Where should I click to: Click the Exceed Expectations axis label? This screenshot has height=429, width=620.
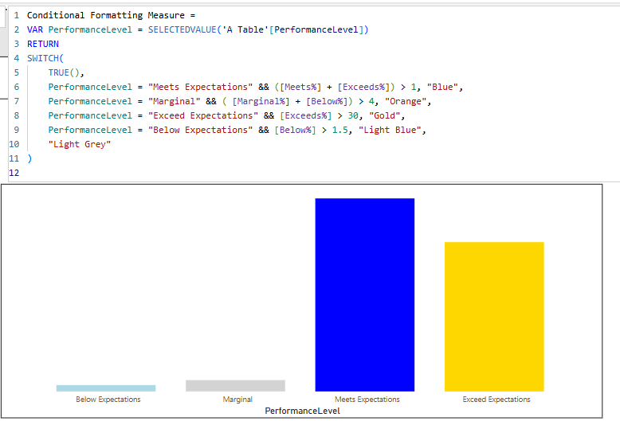pos(496,400)
